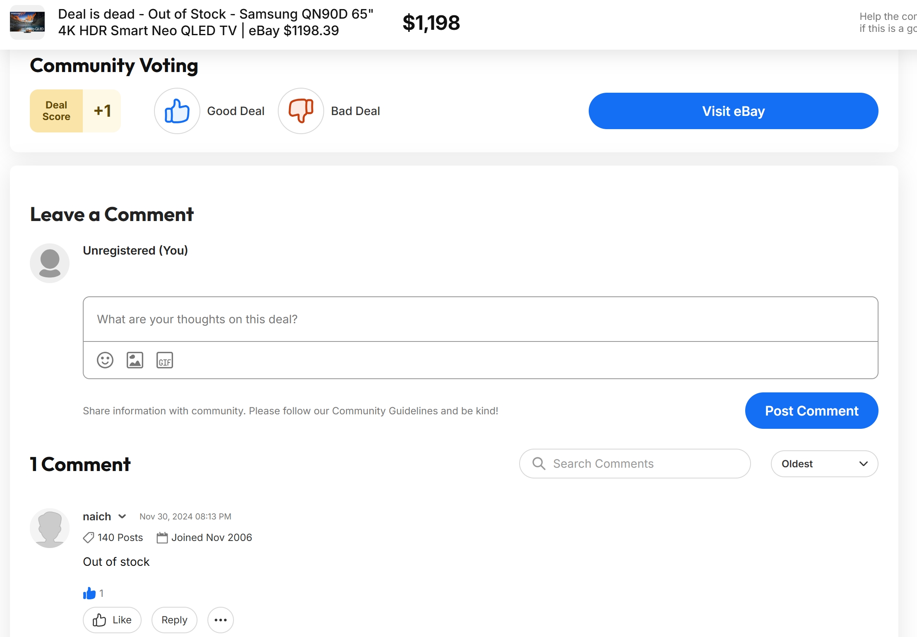Reply to naich's comment
The width and height of the screenshot is (917, 637).
174,620
